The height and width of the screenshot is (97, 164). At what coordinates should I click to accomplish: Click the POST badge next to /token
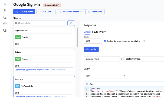pyautogui.click(x=18, y=59)
